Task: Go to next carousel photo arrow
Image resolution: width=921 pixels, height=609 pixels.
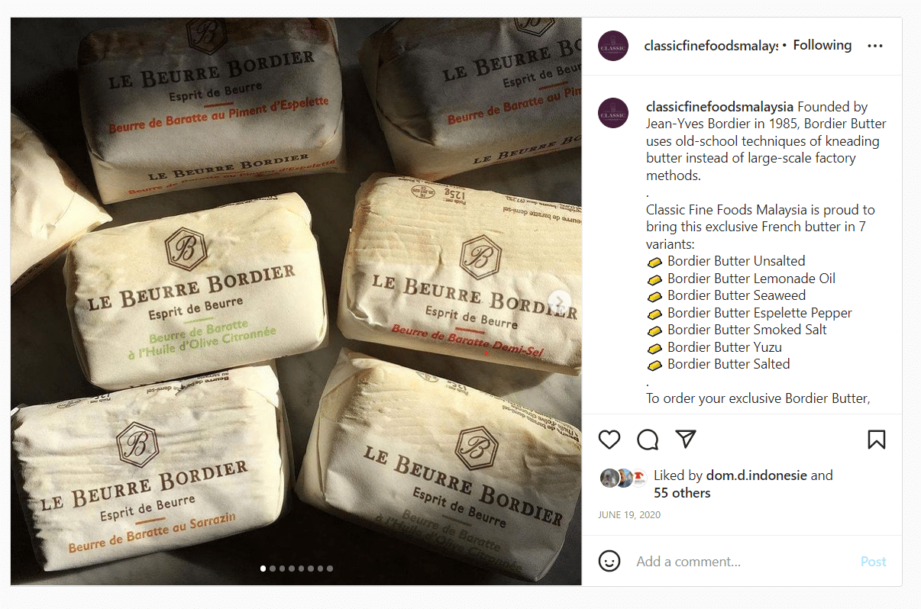Action: coord(559,301)
